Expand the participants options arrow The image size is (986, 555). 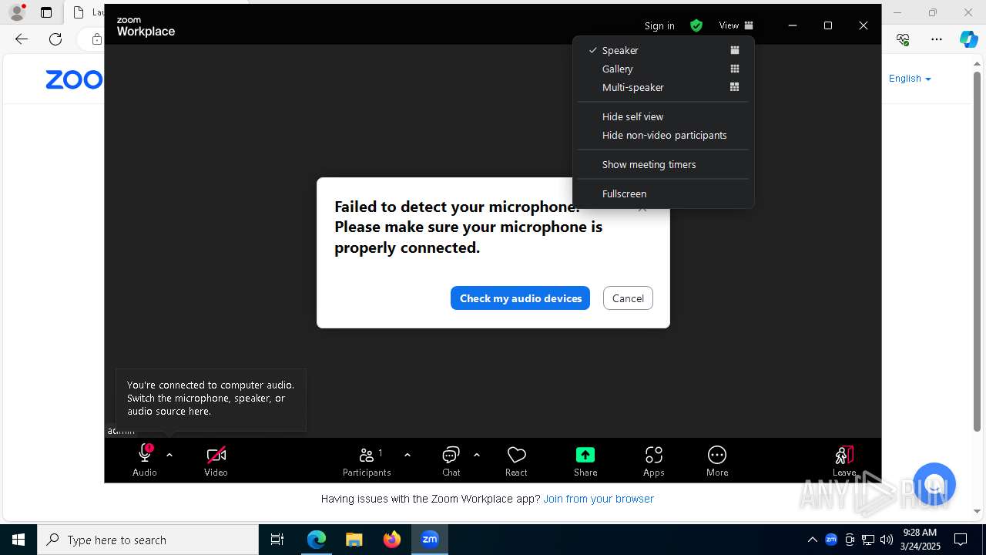click(x=407, y=455)
